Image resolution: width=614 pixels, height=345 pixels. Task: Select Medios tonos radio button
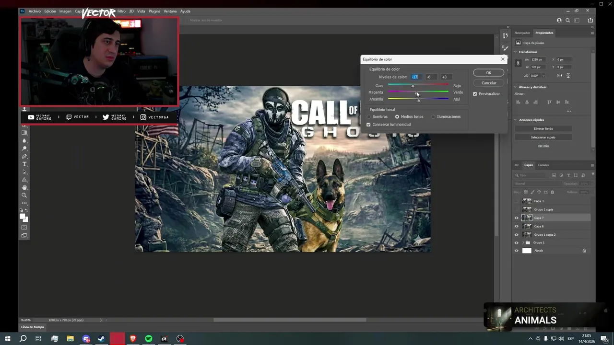pyautogui.click(x=397, y=117)
